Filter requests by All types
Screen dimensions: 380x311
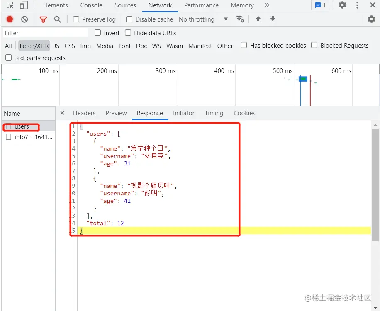(x=8, y=46)
